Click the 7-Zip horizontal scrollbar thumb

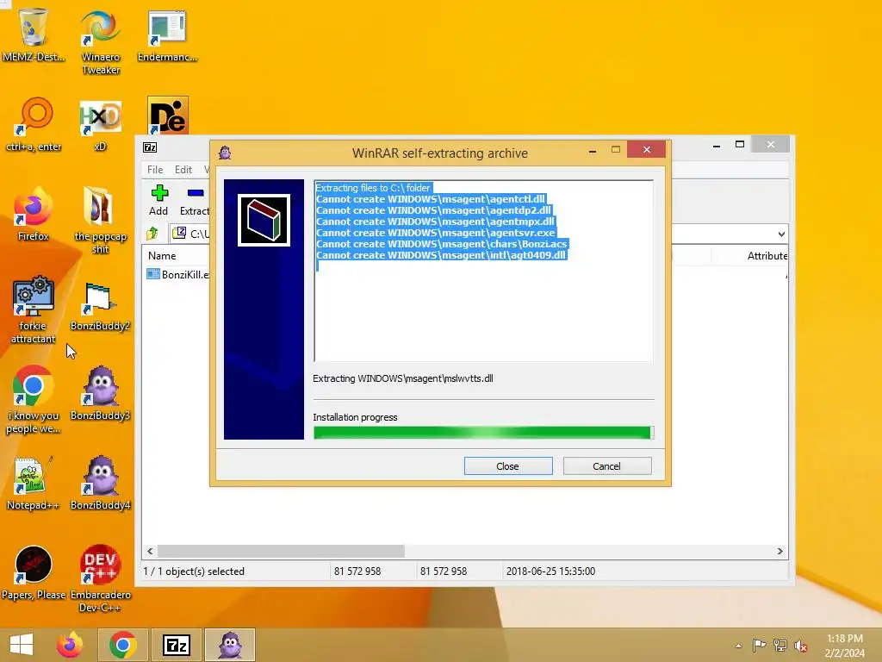click(x=281, y=551)
